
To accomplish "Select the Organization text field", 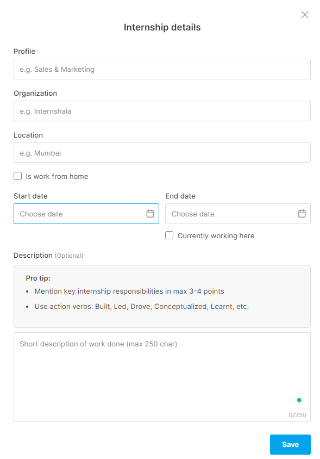I will click(x=162, y=111).
